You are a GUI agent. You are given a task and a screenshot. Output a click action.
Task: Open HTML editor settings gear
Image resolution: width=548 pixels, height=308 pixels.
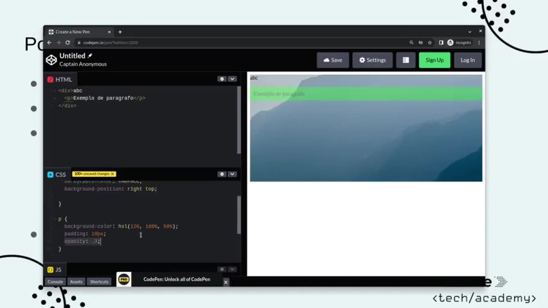(222, 79)
